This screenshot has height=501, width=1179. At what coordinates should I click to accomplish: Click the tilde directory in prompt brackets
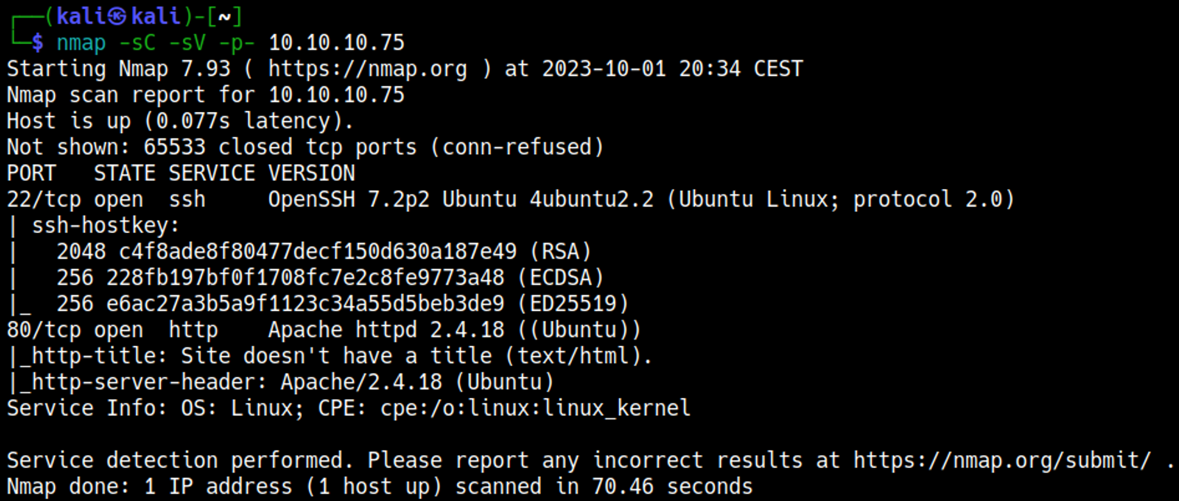(x=224, y=16)
